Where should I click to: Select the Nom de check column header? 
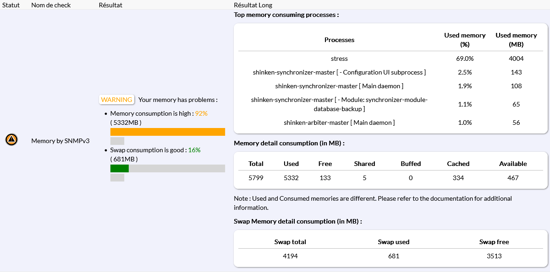50,5
